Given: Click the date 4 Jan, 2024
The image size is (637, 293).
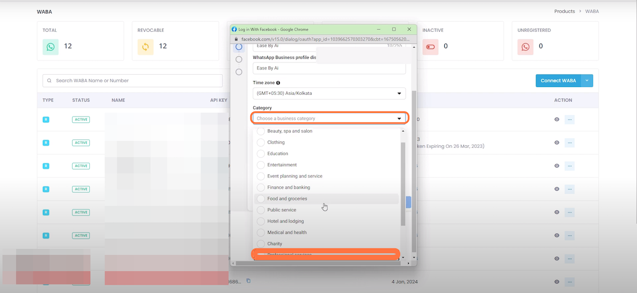Looking at the screenshot, I should tap(404, 281).
